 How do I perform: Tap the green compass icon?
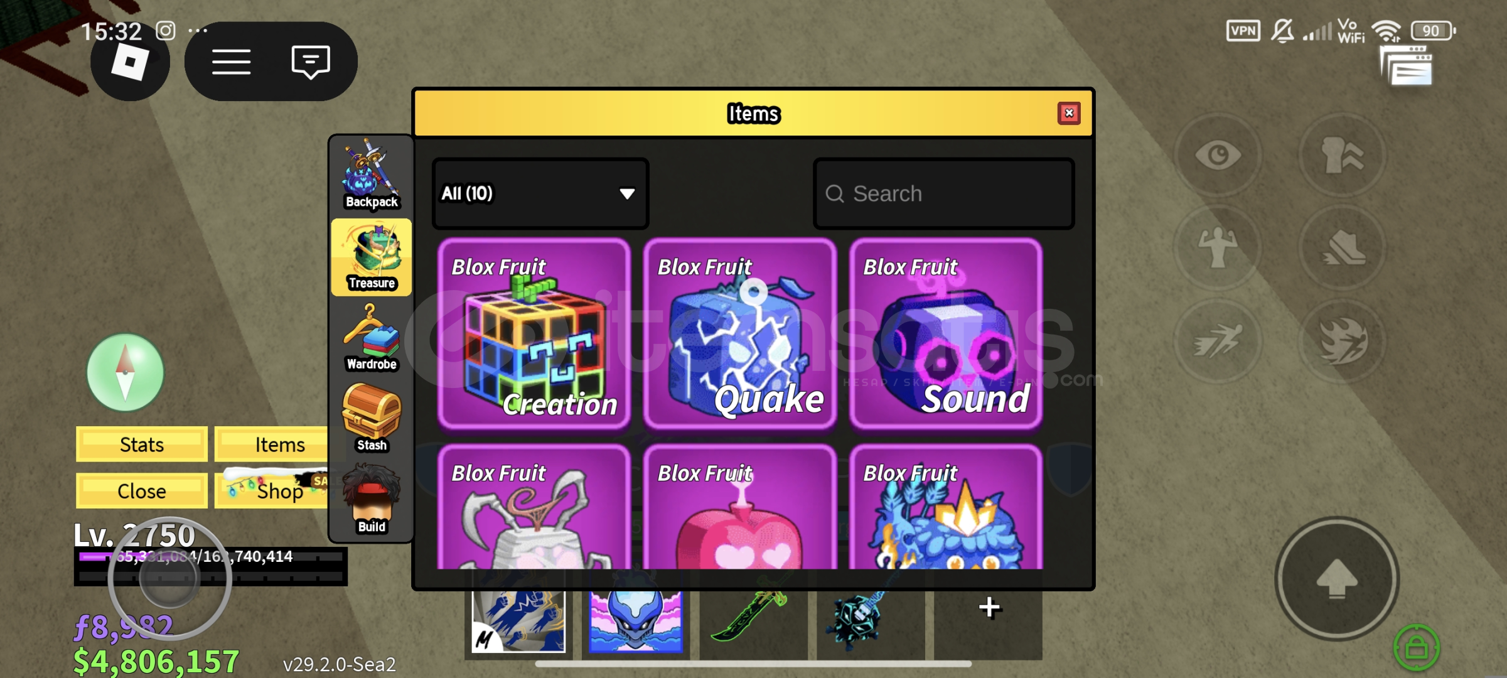click(125, 372)
